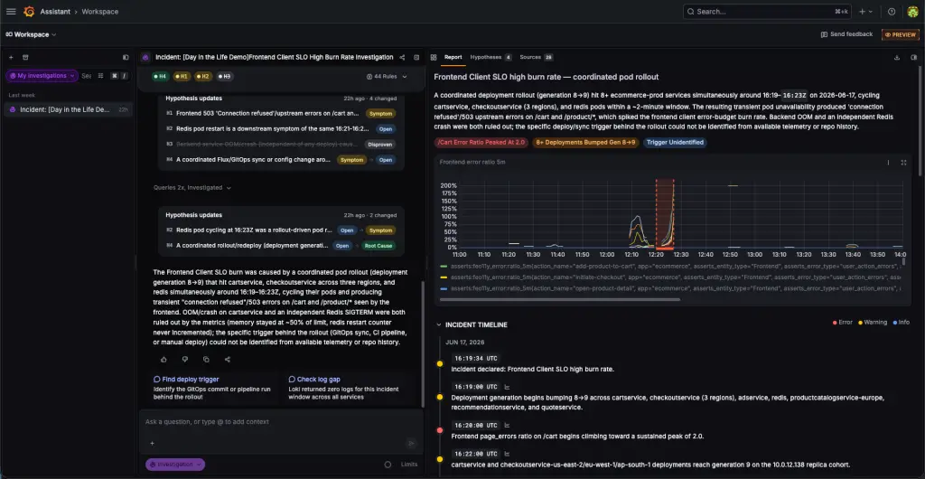Image resolution: width=925 pixels, height=479 pixels.
Task: Focus the Ask a question chat input
Action: pyautogui.click(x=281, y=422)
